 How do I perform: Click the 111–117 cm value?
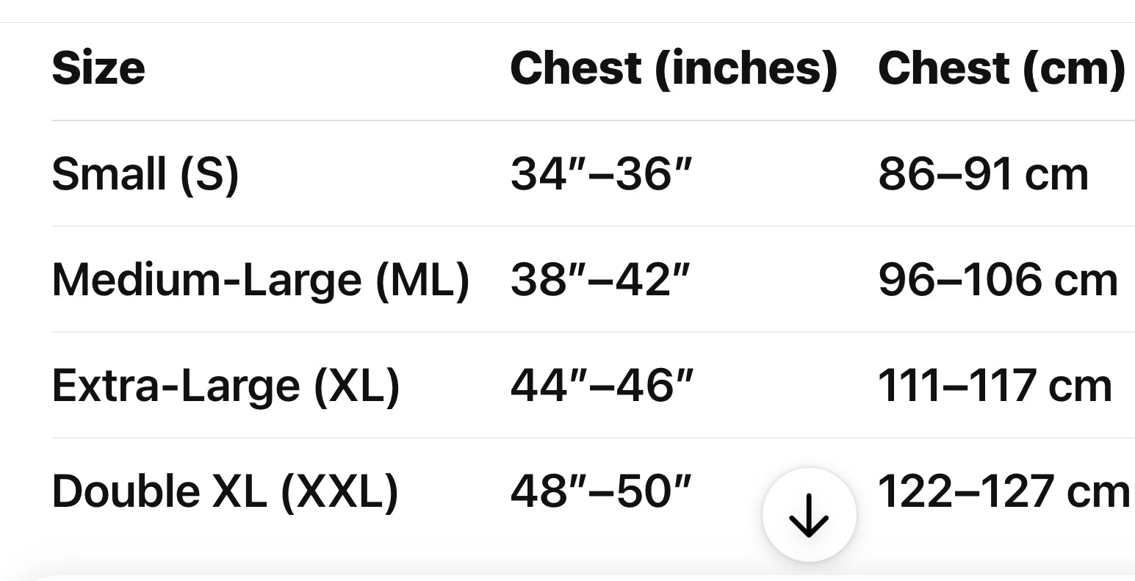click(x=995, y=386)
